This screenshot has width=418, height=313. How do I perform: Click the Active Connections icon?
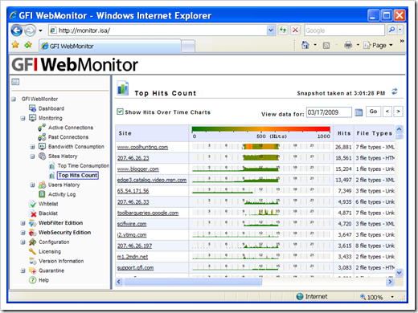click(42, 128)
